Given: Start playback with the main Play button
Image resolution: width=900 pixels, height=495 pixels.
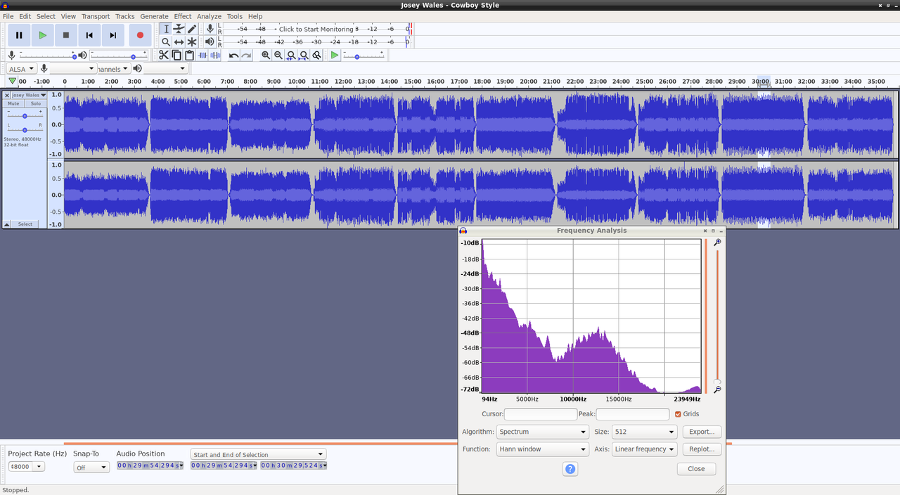Looking at the screenshot, I should point(43,35).
